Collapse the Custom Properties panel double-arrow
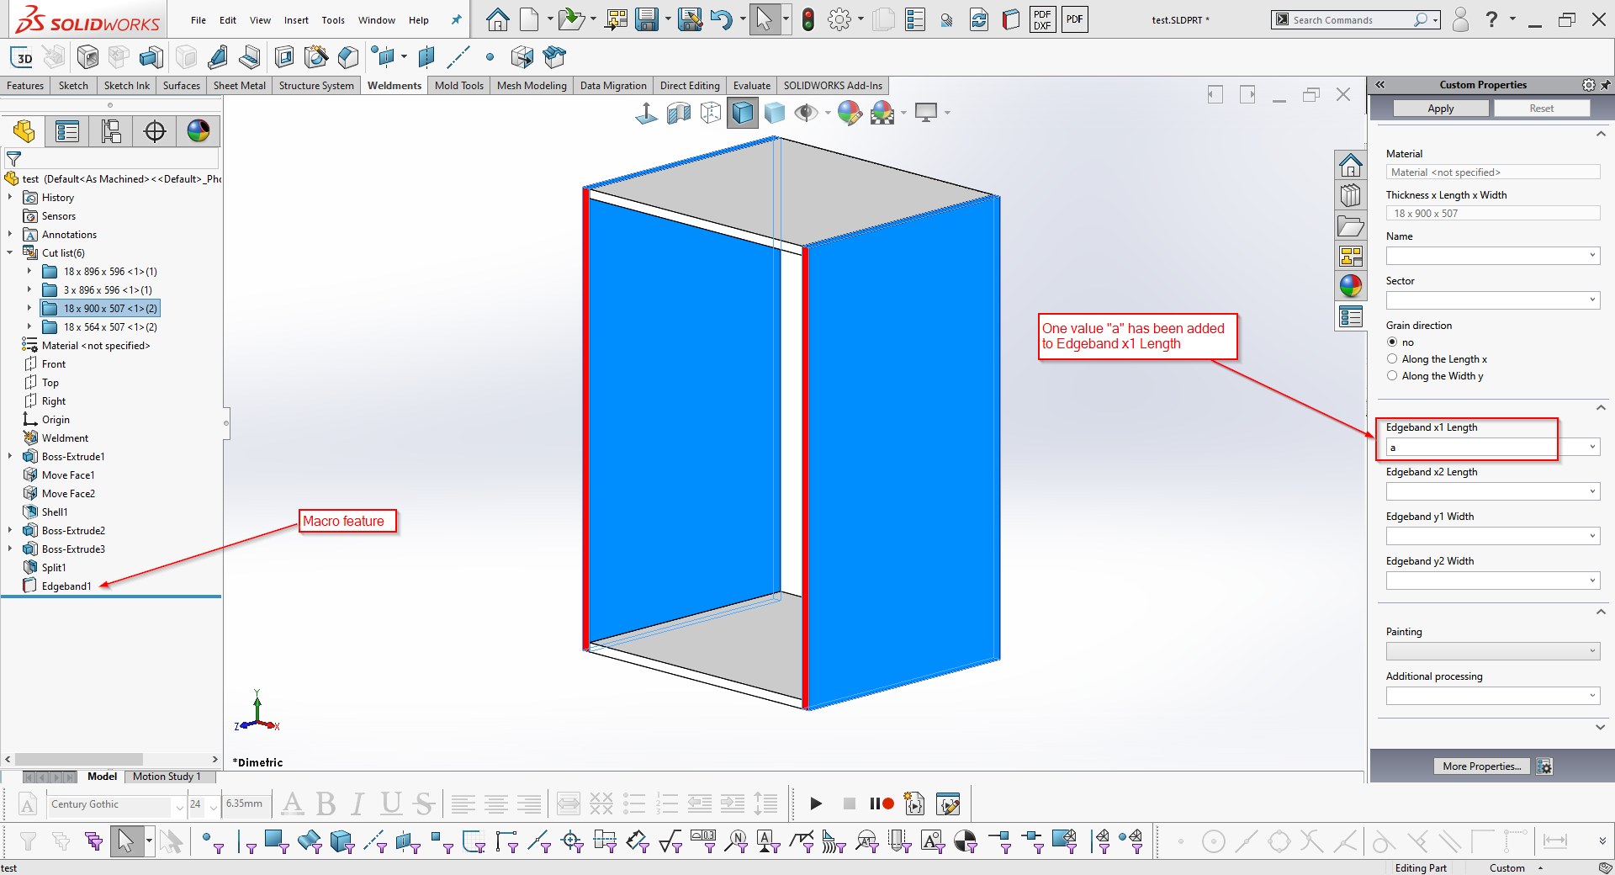Image resolution: width=1615 pixels, height=875 pixels. (x=1380, y=85)
